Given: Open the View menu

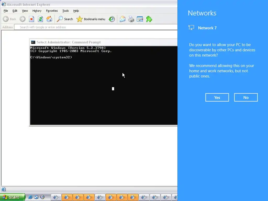Looking at the screenshot, I should tap(25, 11).
